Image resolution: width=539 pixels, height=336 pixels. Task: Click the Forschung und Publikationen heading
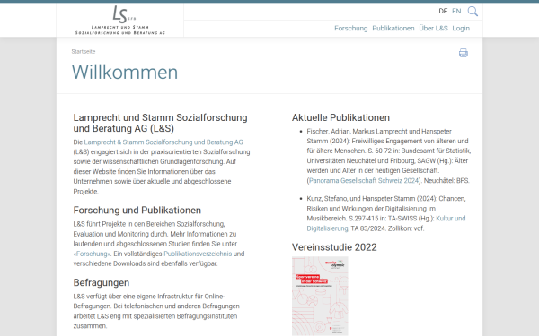point(137,211)
